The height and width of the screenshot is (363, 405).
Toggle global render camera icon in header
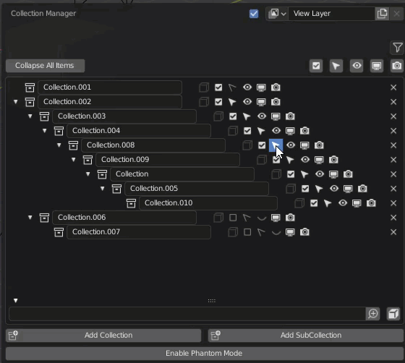(x=397, y=66)
